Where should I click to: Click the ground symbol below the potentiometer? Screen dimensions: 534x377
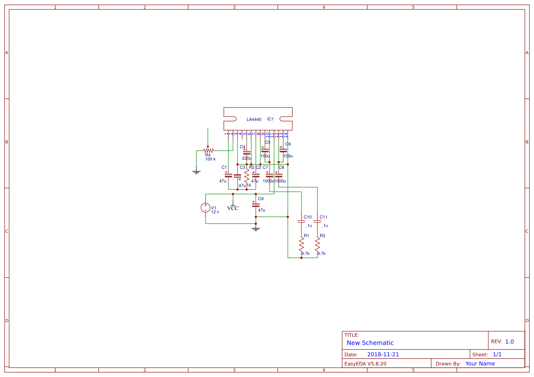point(196,172)
